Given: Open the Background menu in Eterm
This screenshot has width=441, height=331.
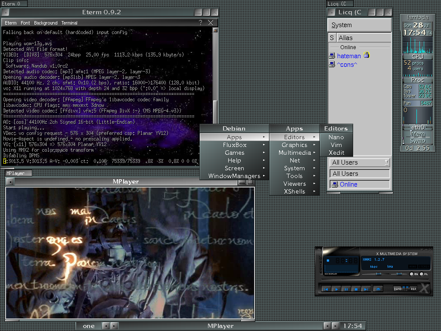Looking at the screenshot, I should [x=46, y=23].
